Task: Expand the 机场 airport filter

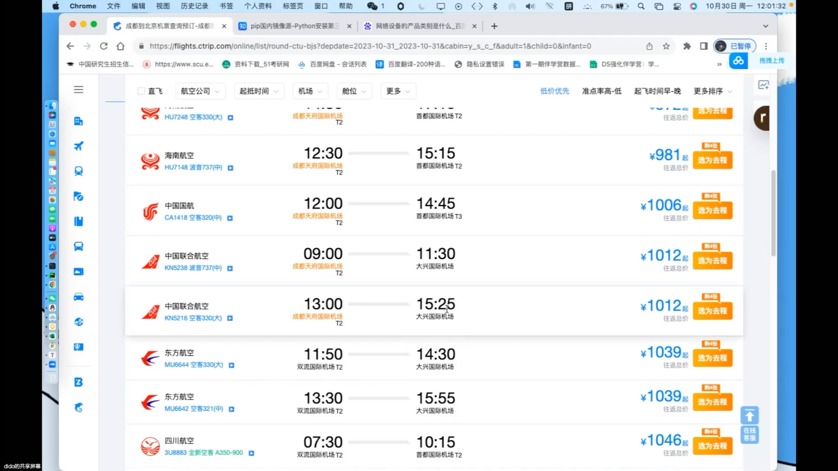Action: [310, 91]
